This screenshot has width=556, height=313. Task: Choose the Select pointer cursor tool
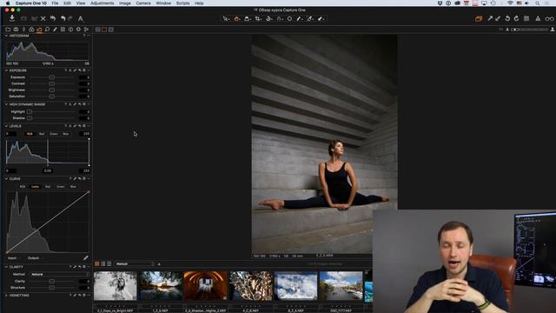coord(226,18)
